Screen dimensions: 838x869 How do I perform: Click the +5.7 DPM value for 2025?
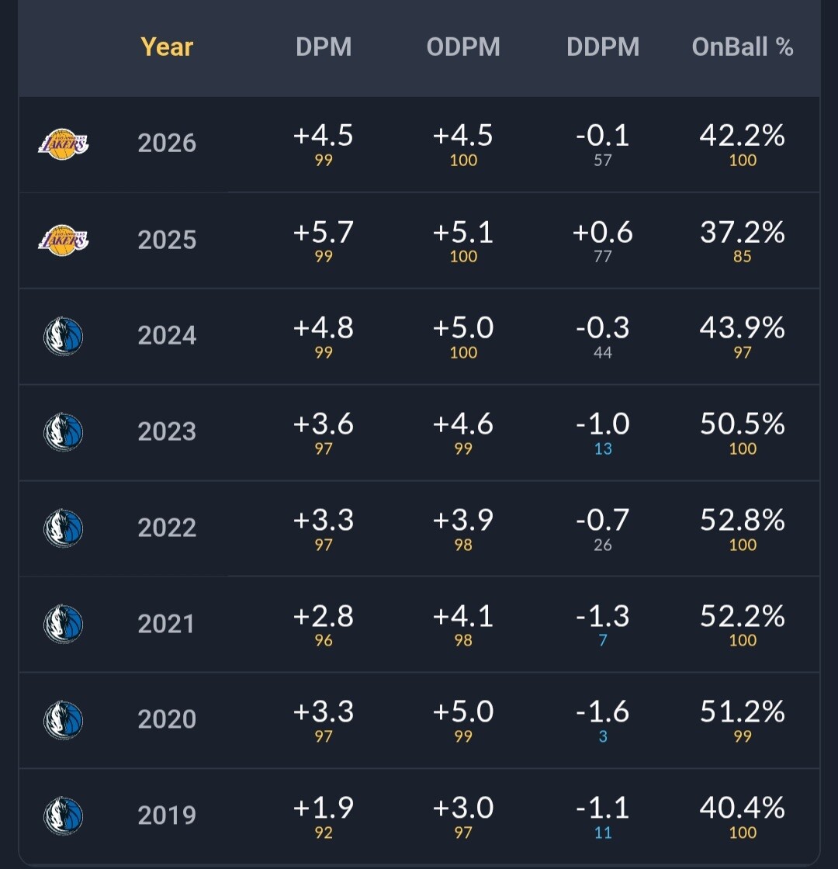tap(324, 232)
